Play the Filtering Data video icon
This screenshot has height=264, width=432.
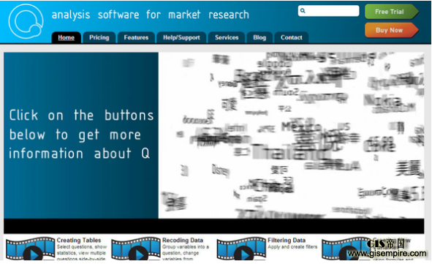point(241,249)
